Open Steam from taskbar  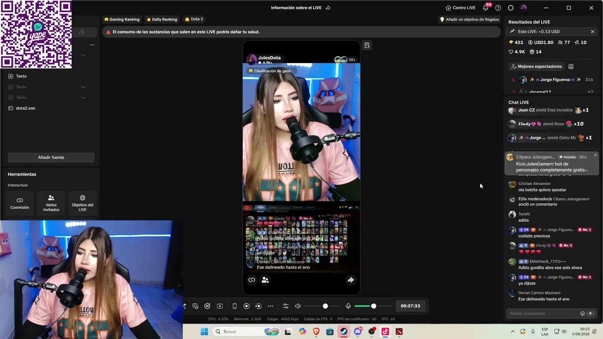point(343,331)
